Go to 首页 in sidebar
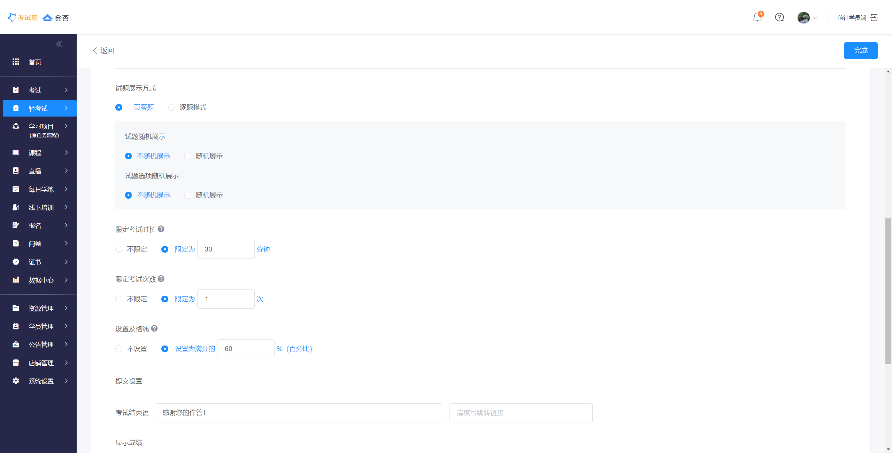The width and height of the screenshot is (892, 453). pyautogui.click(x=35, y=62)
